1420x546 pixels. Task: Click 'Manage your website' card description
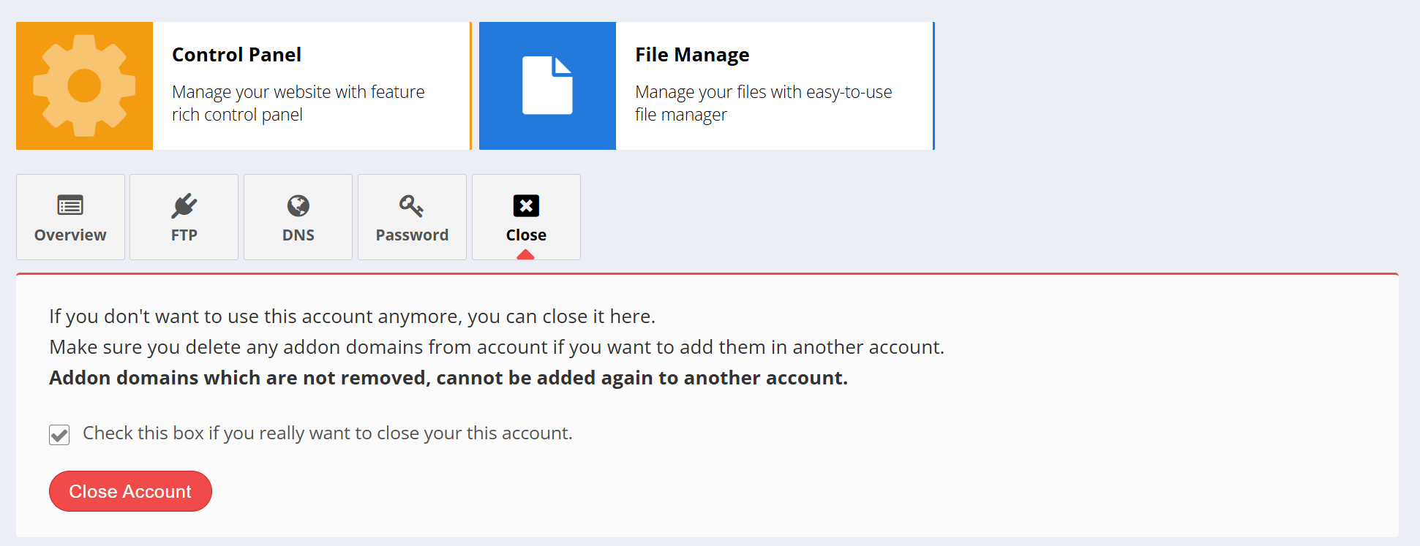point(298,103)
